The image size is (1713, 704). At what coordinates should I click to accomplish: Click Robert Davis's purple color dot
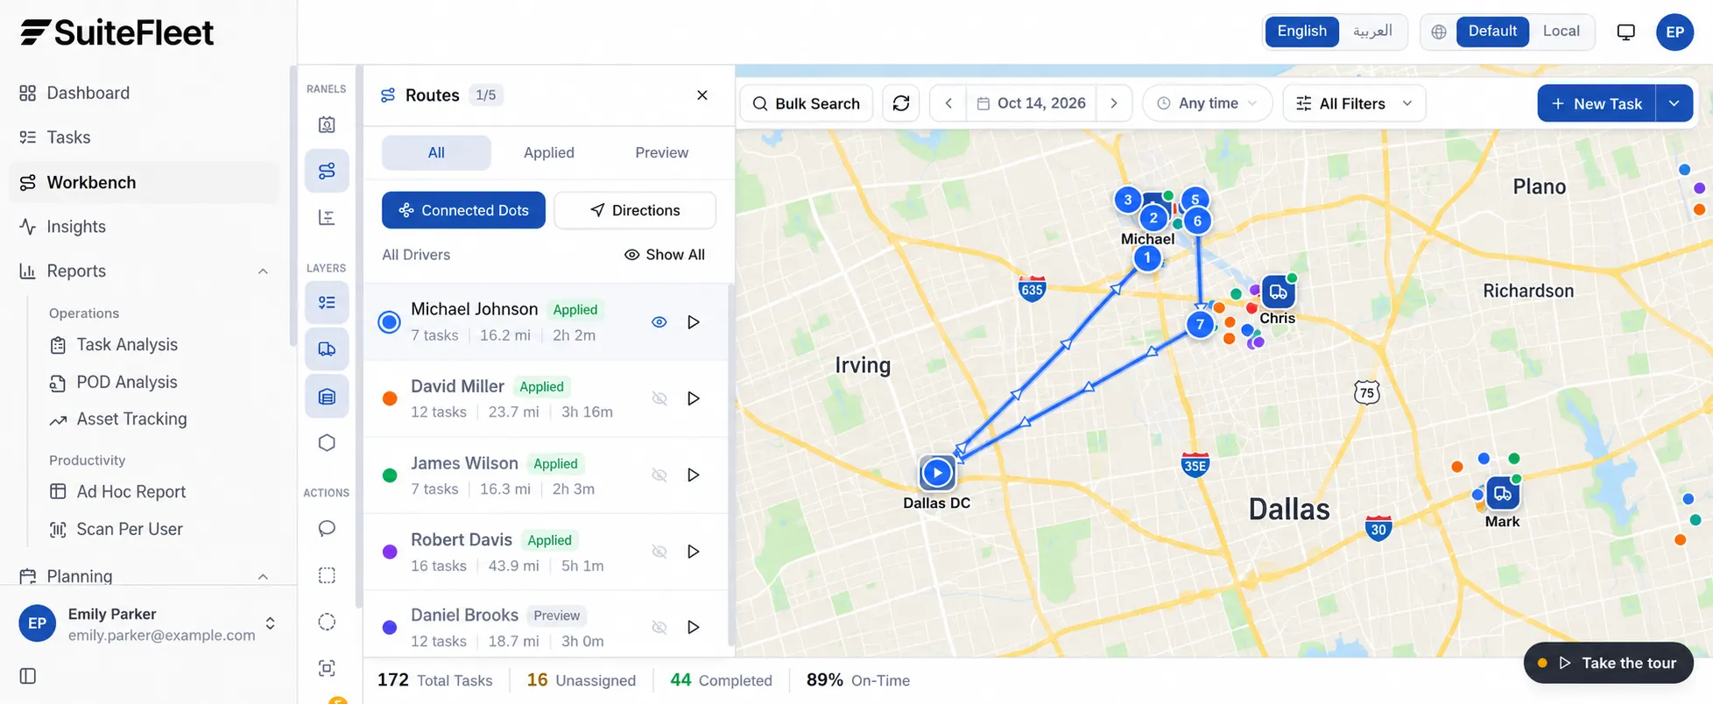point(391,552)
